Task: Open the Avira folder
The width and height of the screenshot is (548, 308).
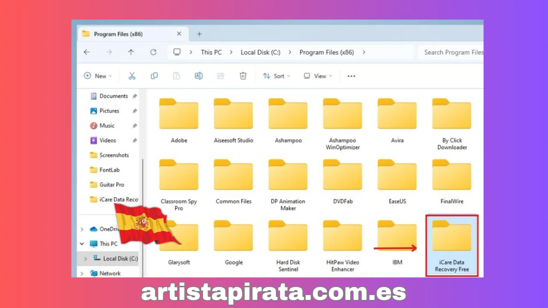Action: click(397, 121)
